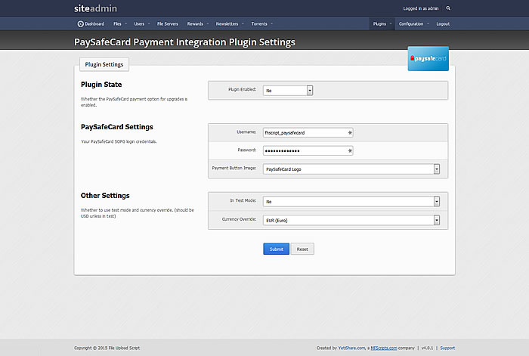Open the Support link in footer
Image resolution: width=529 pixels, height=356 pixels.
pos(447,348)
